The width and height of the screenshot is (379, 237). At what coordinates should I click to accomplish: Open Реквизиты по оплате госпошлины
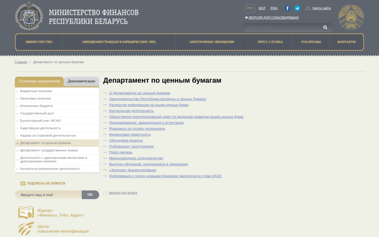point(137,128)
